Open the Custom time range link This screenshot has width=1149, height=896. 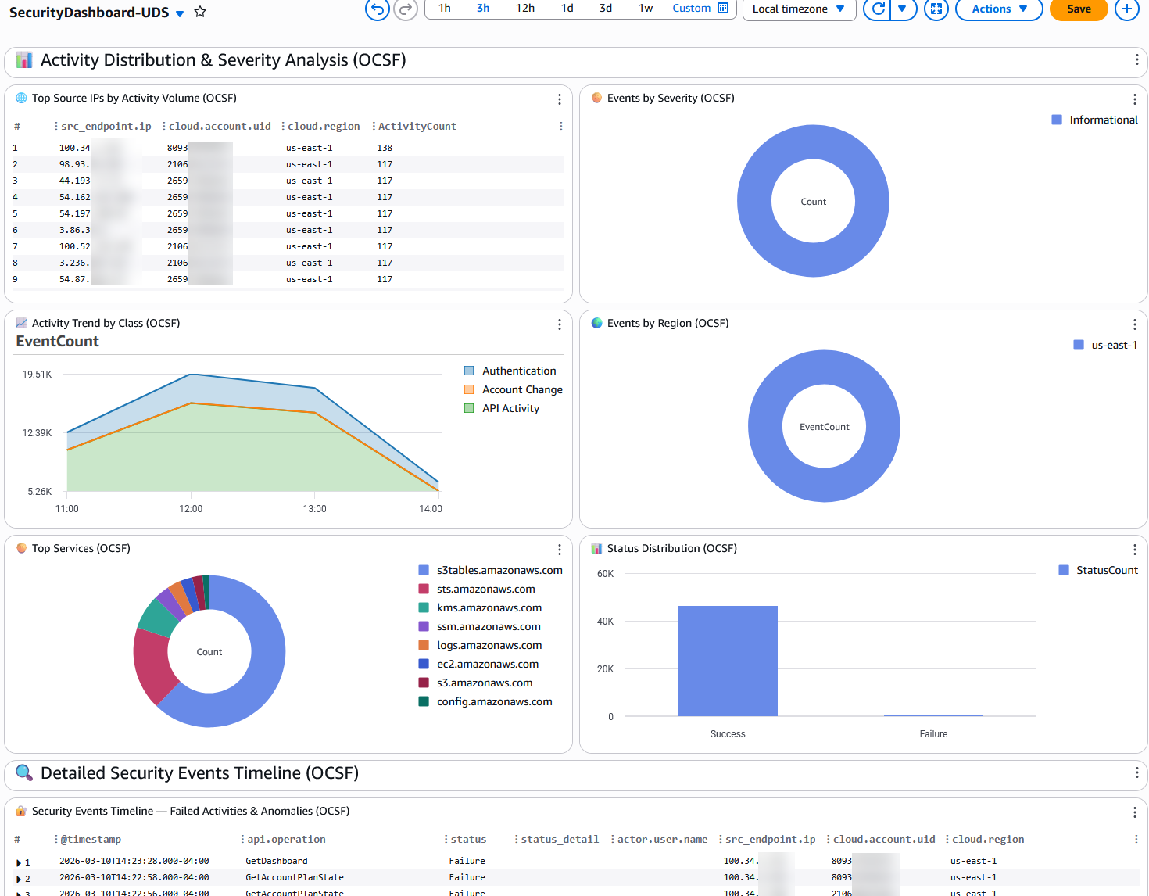click(691, 8)
